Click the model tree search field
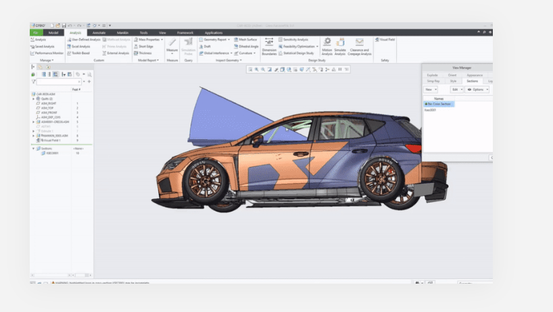The image size is (553, 312). point(59,82)
